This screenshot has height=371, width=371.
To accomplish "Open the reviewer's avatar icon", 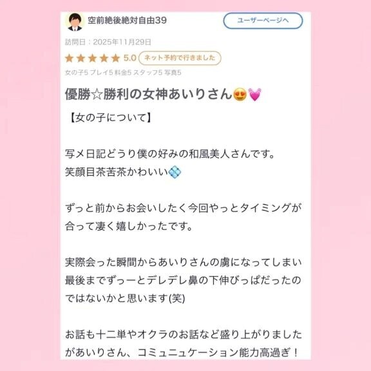I will (75, 22).
